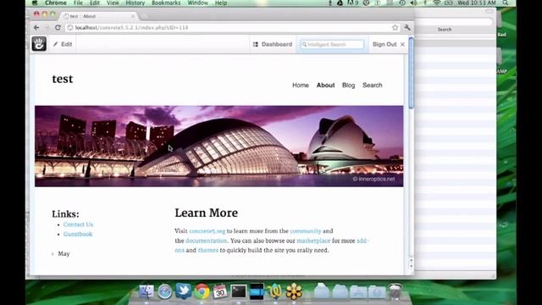
Task: Launch Terminal from the dock
Action: [x=239, y=291]
